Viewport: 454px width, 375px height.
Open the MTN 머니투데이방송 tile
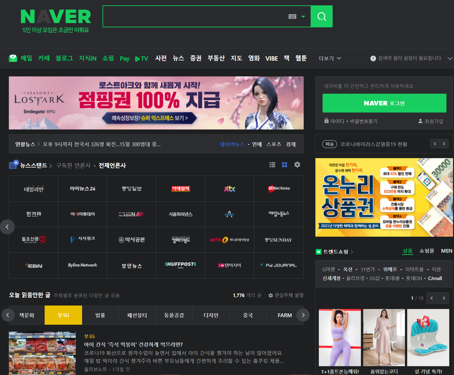(x=230, y=240)
